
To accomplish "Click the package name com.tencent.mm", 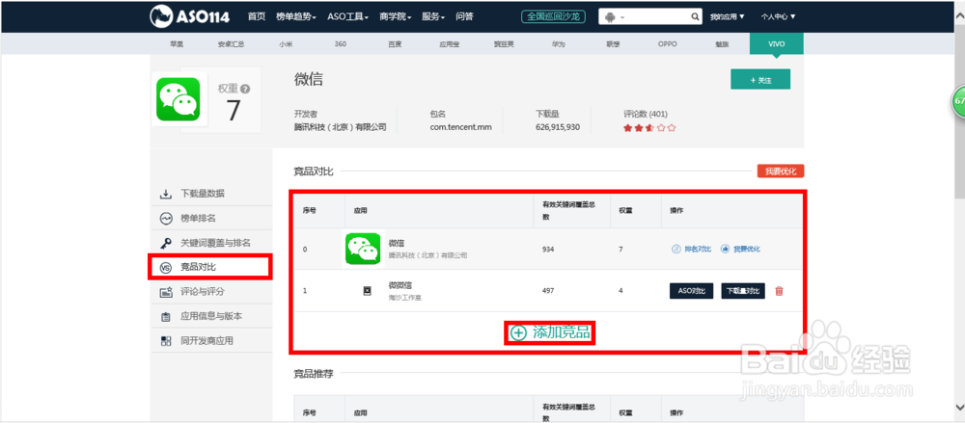I will [461, 127].
